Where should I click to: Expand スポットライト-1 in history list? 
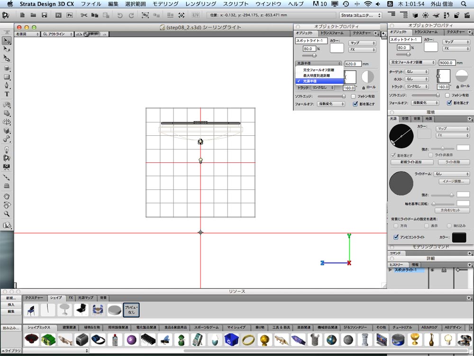[391, 270]
